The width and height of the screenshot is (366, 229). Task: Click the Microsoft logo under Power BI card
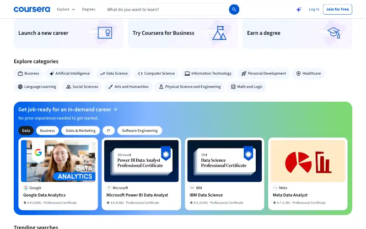pos(109,188)
